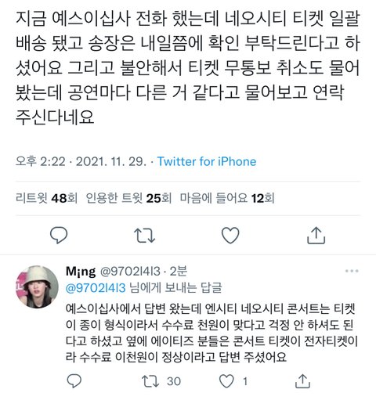View the 12 likes list
The image size is (376, 400).
(227, 198)
